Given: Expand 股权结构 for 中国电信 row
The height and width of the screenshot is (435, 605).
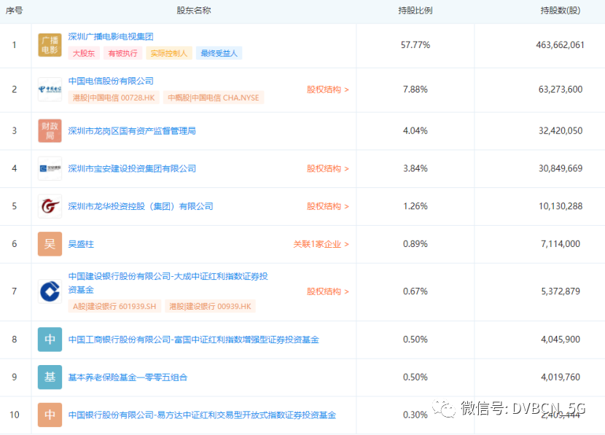Looking at the screenshot, I should tap(327, 90).
